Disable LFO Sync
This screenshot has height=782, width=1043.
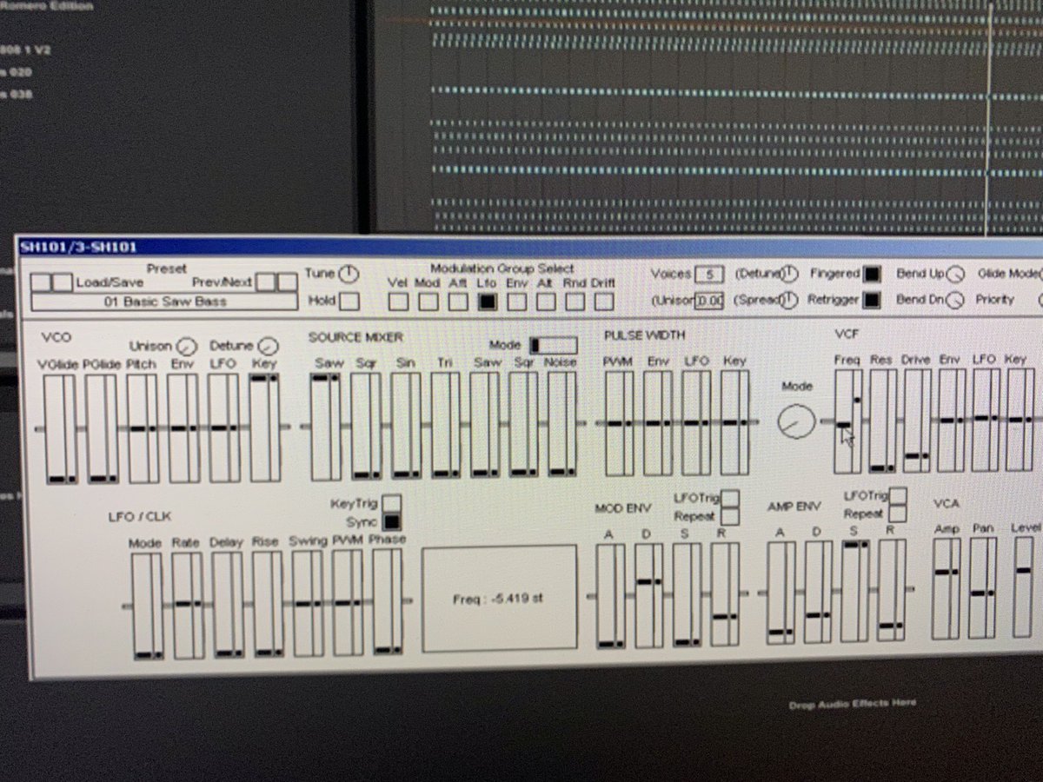pos(392,521)
